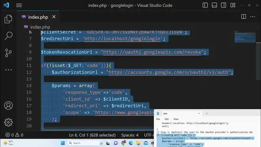Split the editor to the right
This screenshot has width=261, height=147.
243,16
